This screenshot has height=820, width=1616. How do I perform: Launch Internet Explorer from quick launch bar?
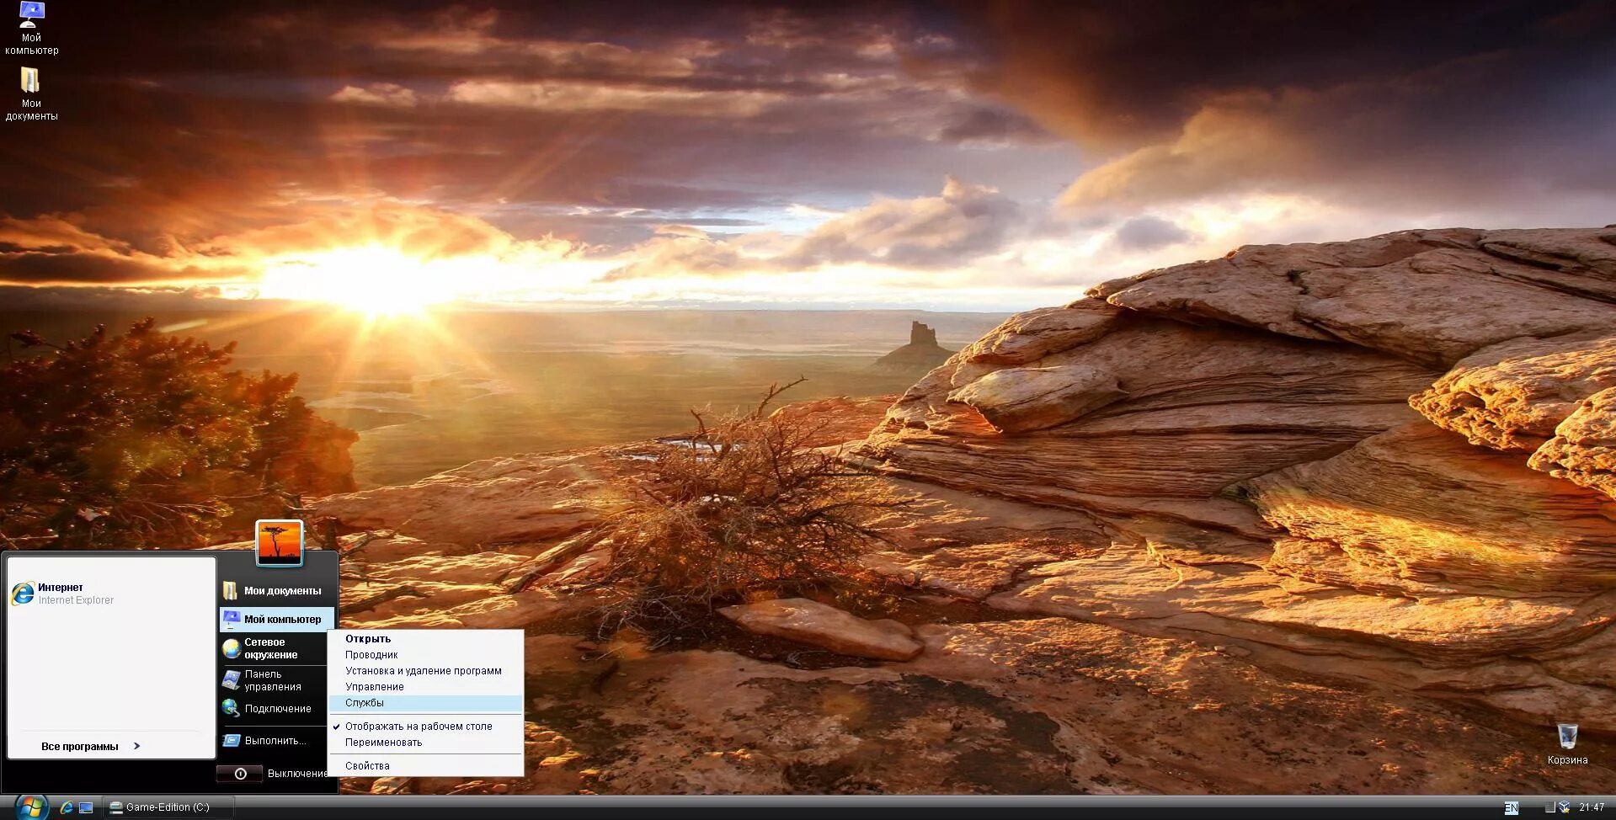tap(67, 807)
